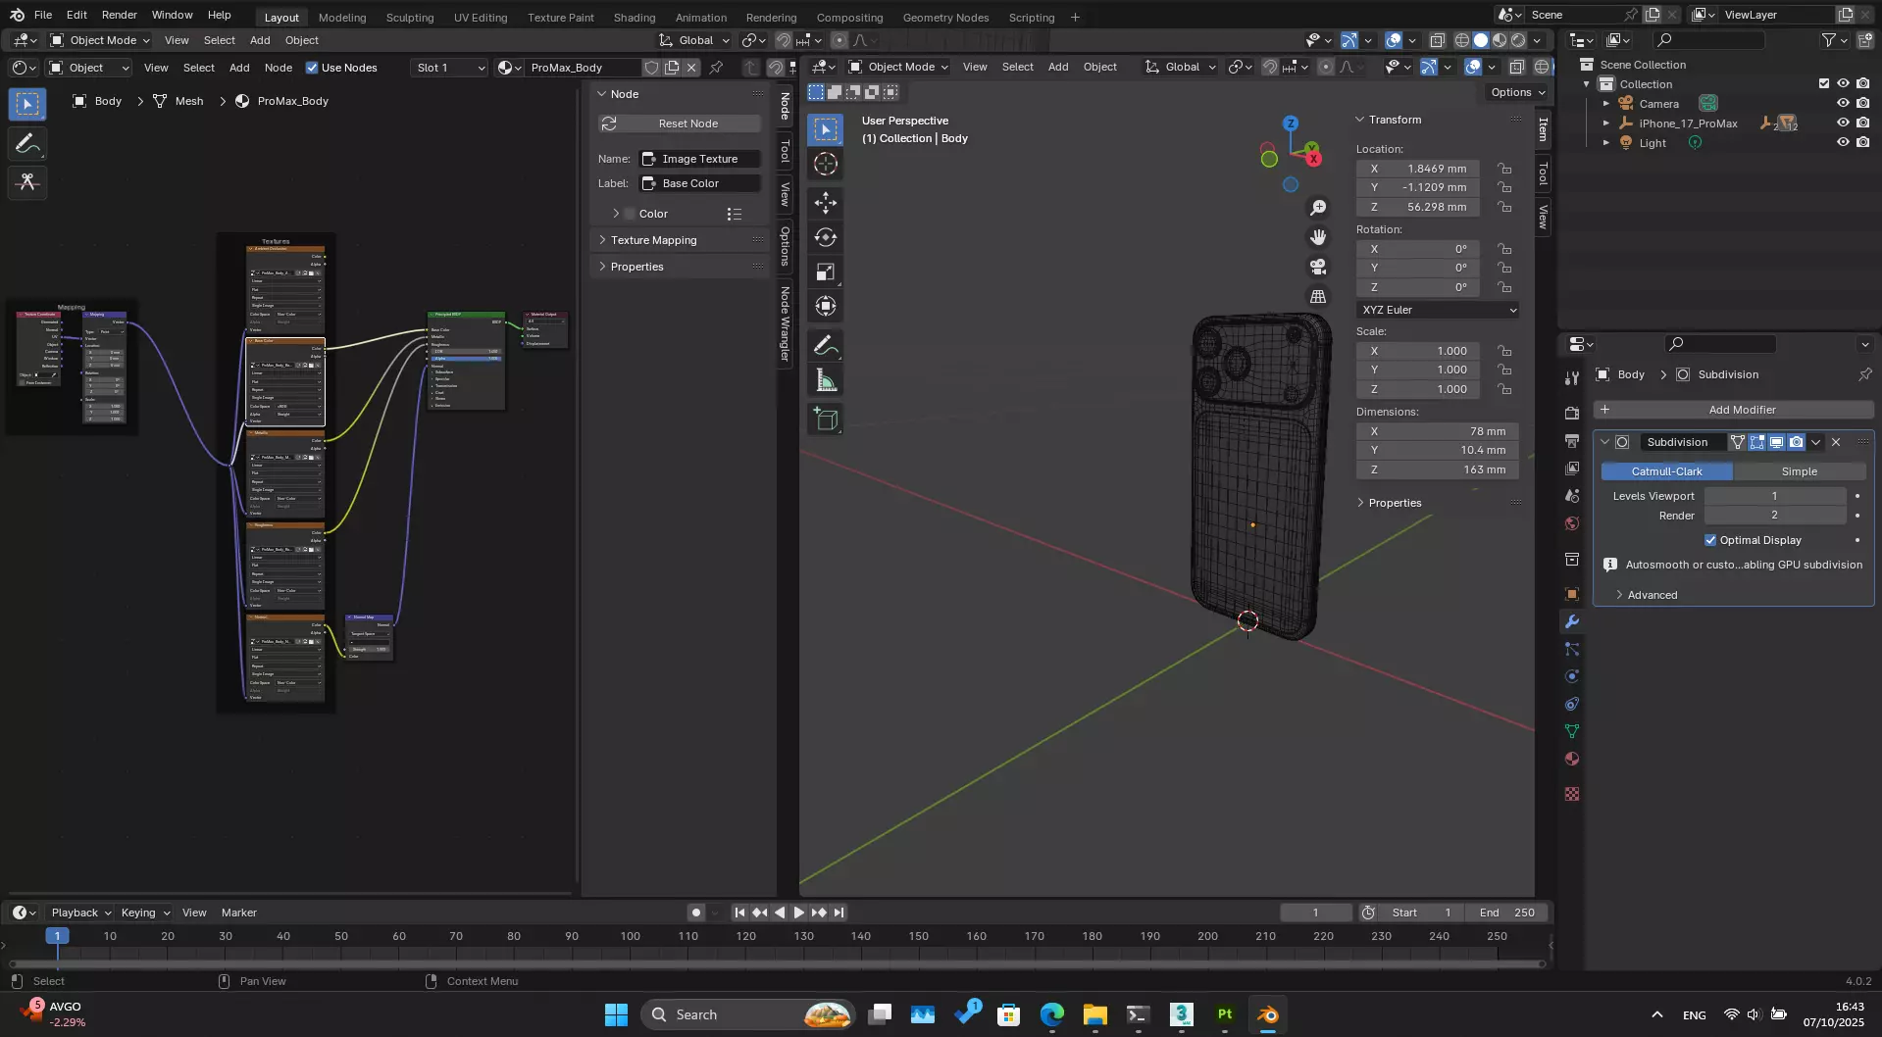Viewport: 1882px width, 1037px height.
Task: Expand the Camera item in outliner
Action: 1605,103
